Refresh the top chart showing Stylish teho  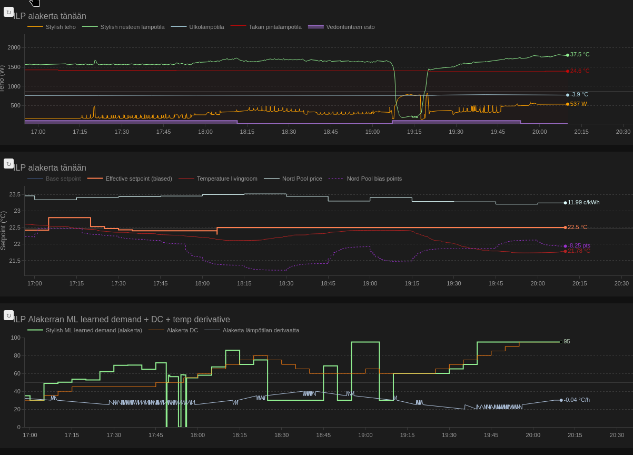pos(8,12)
